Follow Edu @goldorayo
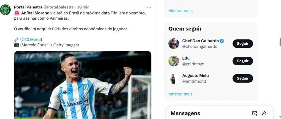This screenshot has width=281, height=119. (243, 61)
